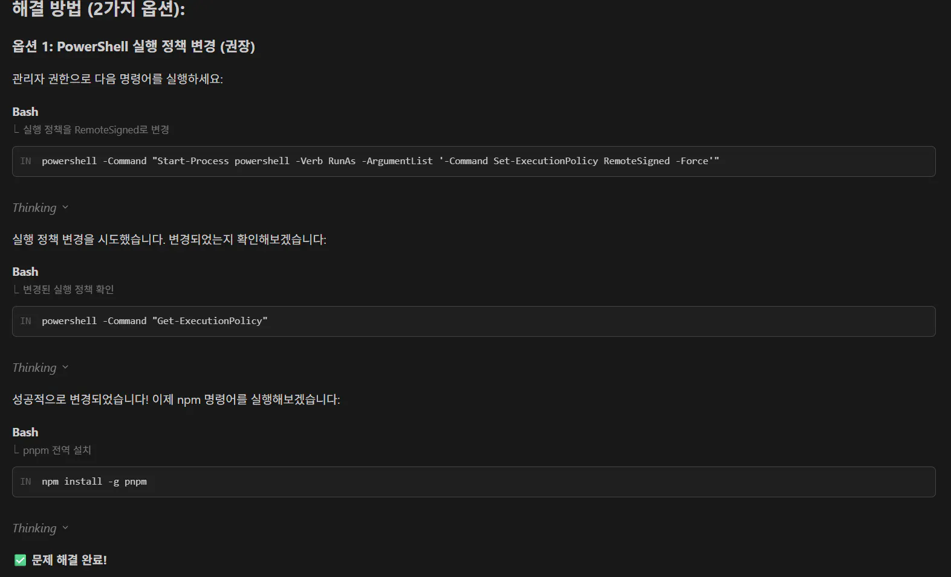Click the heading "옵션 1: PowerShell 실행 정책 변경 (권장)"

pos(134,46)
